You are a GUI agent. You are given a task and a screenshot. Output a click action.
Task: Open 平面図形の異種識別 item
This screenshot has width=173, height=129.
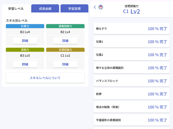point(132,120)
